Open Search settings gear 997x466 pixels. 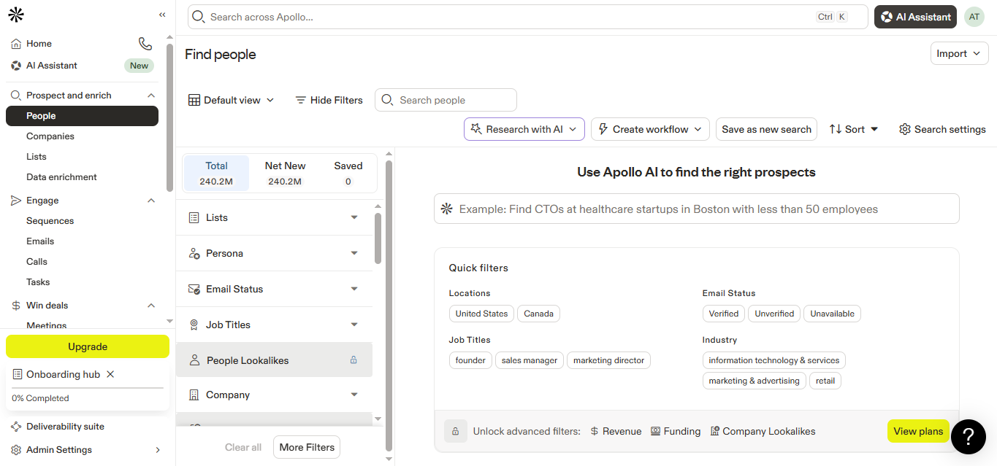pos(905,129)
